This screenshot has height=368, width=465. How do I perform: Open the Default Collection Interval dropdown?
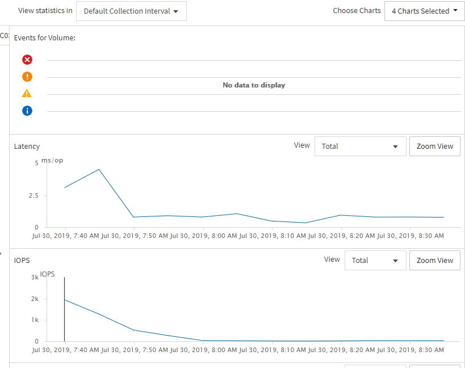click(x=131, y=11)
